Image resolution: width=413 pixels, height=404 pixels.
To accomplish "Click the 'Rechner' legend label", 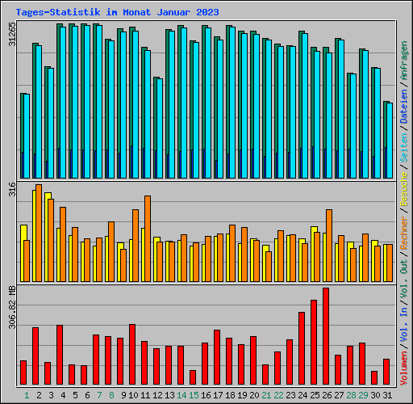I will [404, 233].
